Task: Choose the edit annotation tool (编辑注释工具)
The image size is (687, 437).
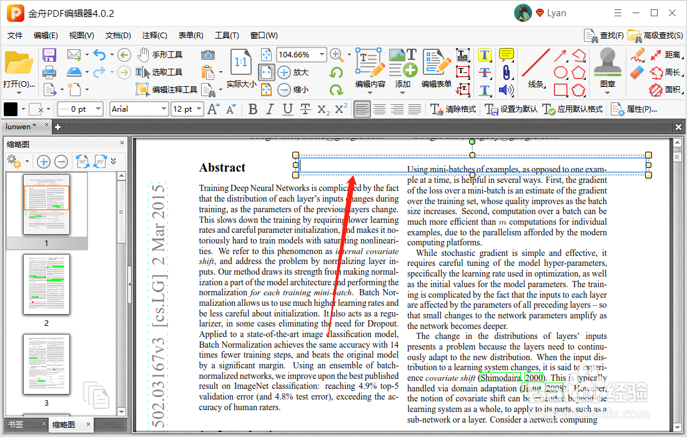Action: [x=167, y=90]
